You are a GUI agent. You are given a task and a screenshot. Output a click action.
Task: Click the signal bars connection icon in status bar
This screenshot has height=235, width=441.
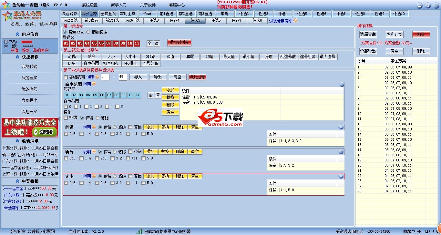(139, 231)
